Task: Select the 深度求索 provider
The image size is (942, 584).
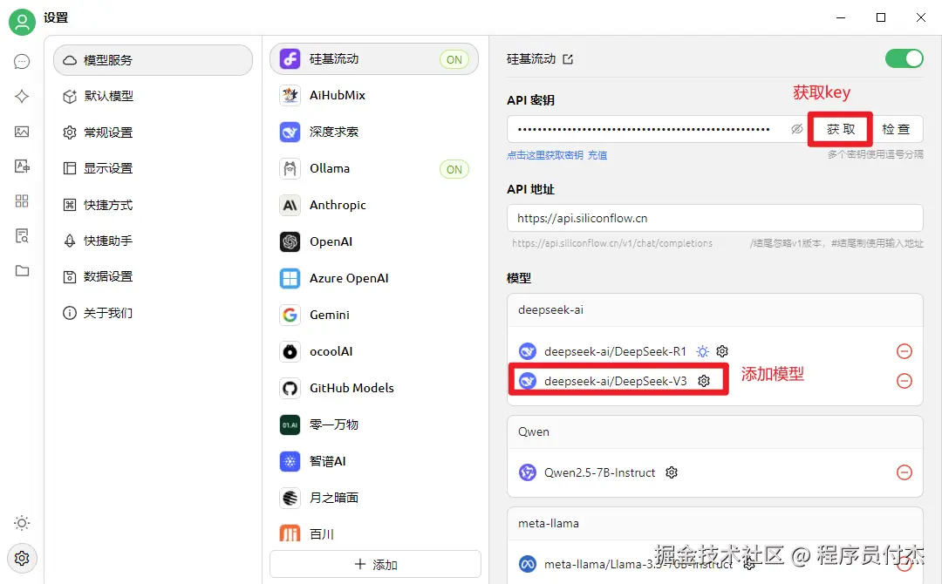Action: pos(374,132)
